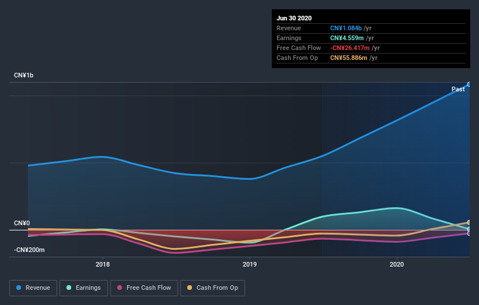Click the 2020 x-axis label
Image resolution: width=479 pixels, height=305 pixels.
[397, 264]
